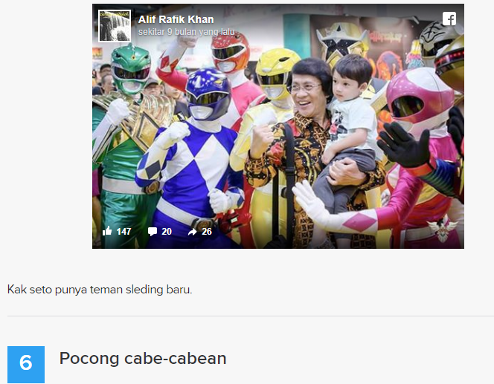Click the green ranger's helmet in the photo

[131, 69]
